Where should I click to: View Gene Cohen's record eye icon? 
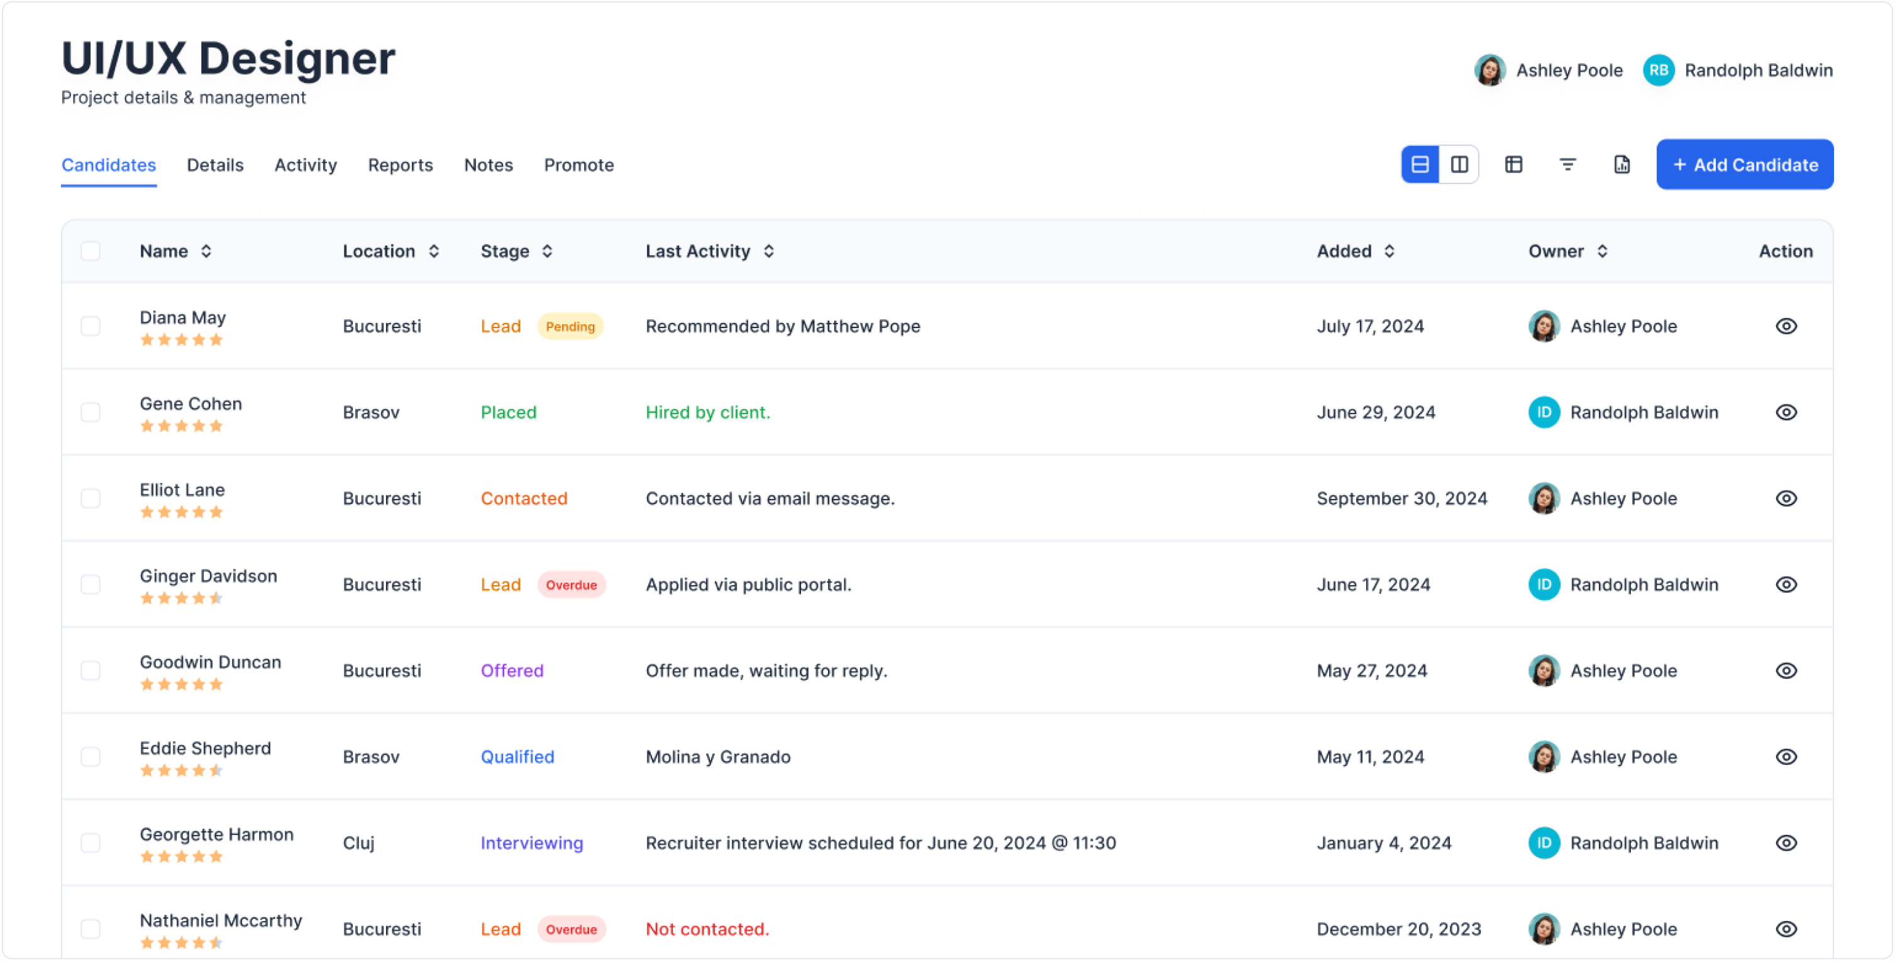1786,412
